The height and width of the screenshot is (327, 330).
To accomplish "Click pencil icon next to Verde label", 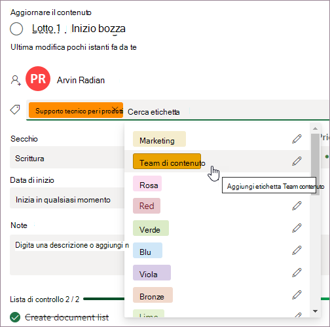I will point(297,228).
